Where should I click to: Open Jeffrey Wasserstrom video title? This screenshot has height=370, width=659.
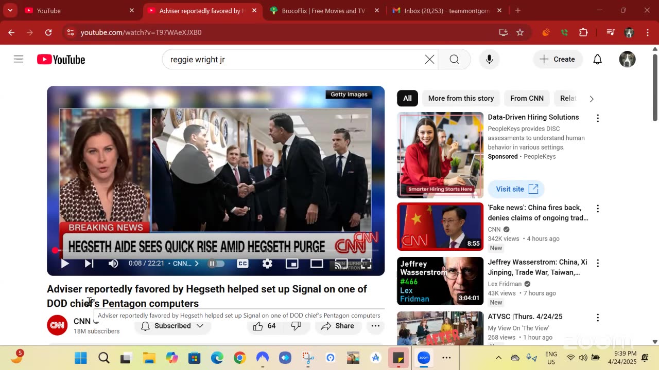(537, 267)
